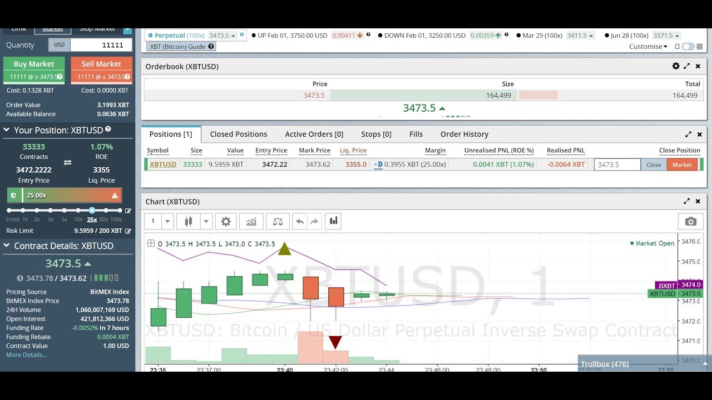This screenshot has width=712, height=400.
Task: Click the plus icon beside chart OHLC legend
Action: point(151,243)
